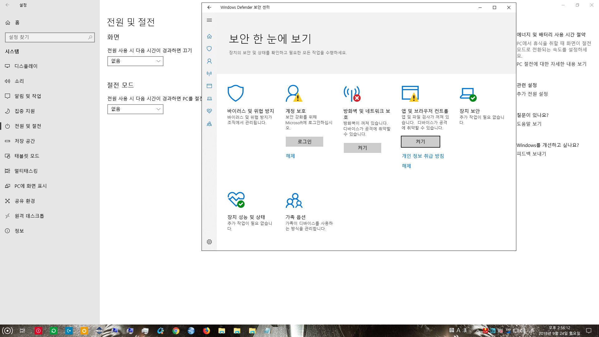The height and width of the screenshot is (337, 599).
Task: Select 저장 공간 in Settings sidebar
Action: (50, 141)
